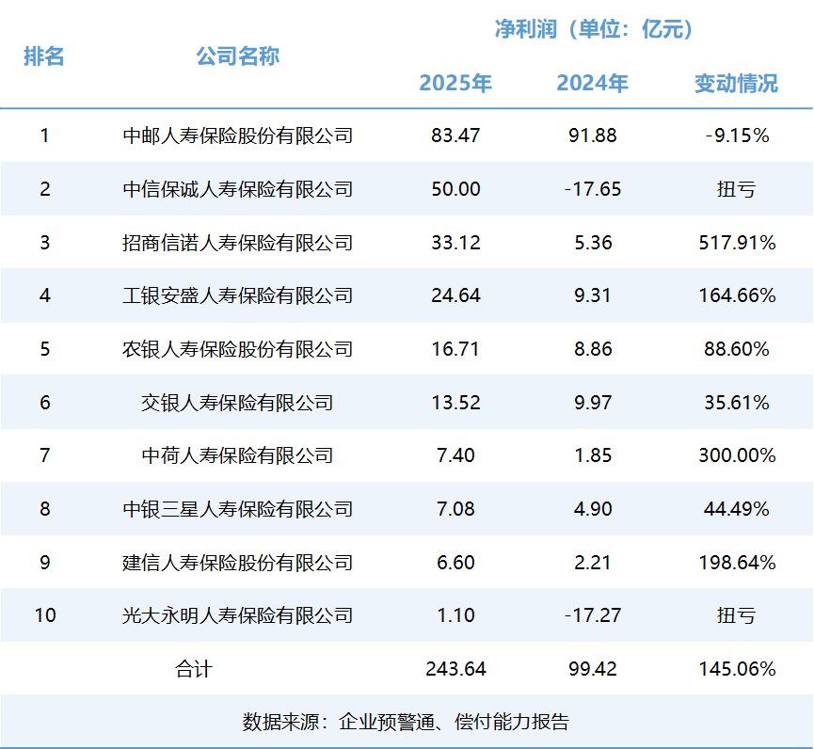Select 中邮人寿保险股份有限公司 company cell

[237, 135]
